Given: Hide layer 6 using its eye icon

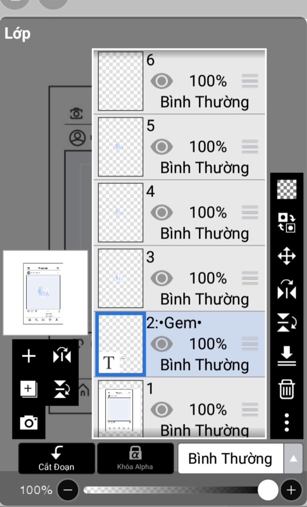Looking at the screenshot, I should point(162,81).
